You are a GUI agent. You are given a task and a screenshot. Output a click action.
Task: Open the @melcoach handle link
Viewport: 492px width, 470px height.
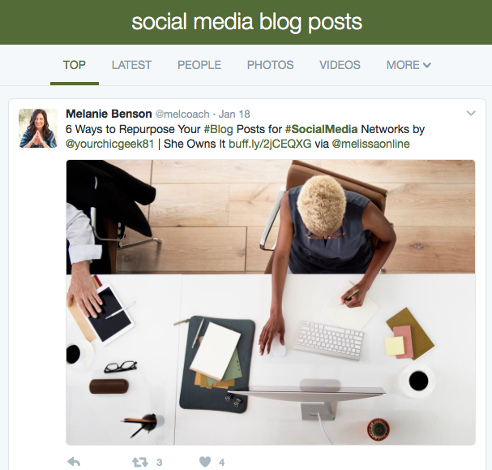182,114
